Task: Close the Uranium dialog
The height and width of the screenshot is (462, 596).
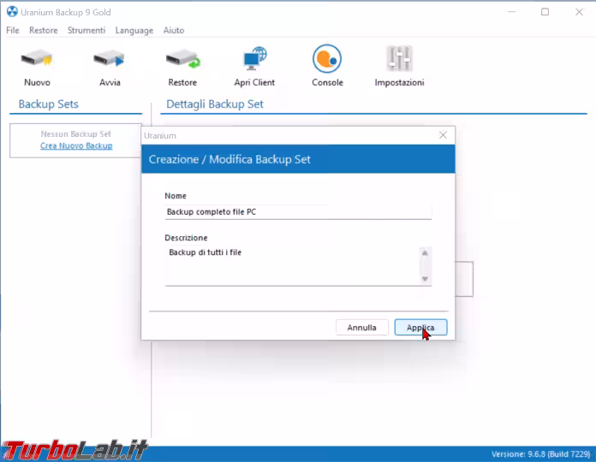Action: pyautogui.click(x=443, y=135)
